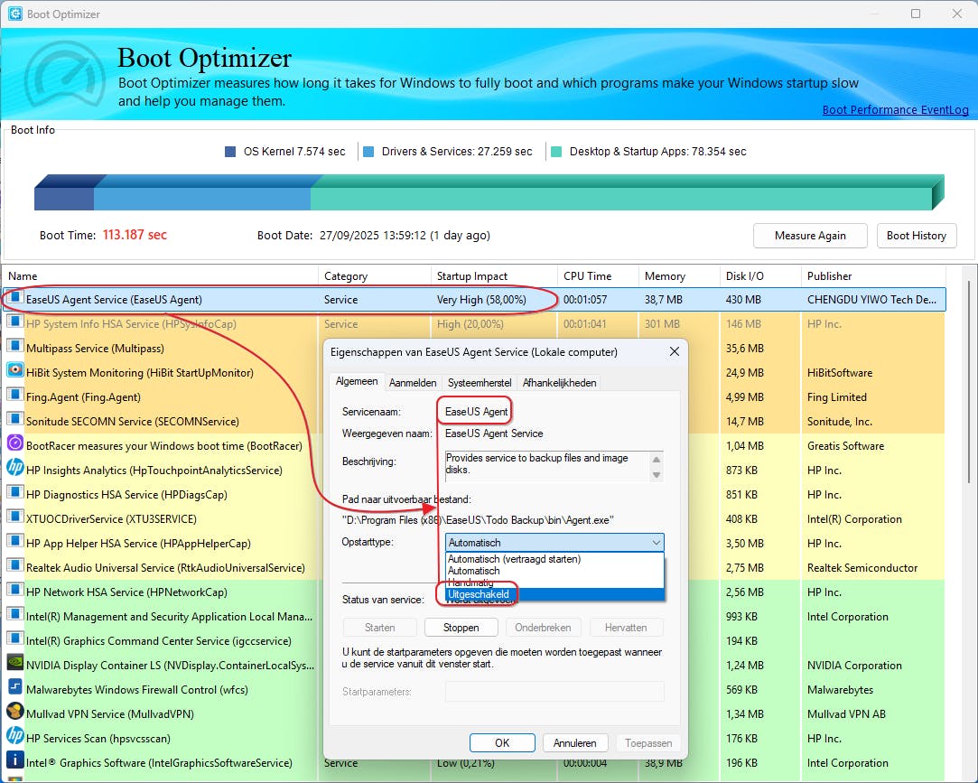978x783 pixels.
Task: Click the Intel Graphics Software info icon
Action: (15, 760)
